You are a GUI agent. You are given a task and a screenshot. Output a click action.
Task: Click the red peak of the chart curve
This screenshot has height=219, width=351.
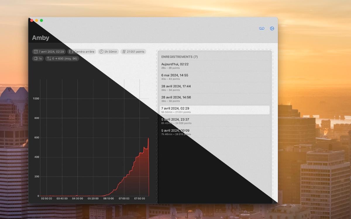[148, 138]
